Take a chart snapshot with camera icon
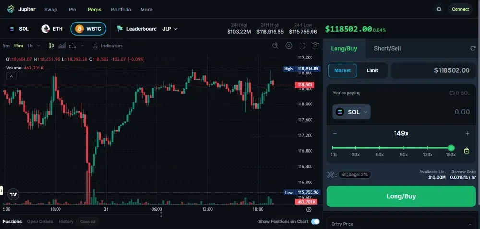The width and height of the screenshot is (480, 229). coord(315,46)
